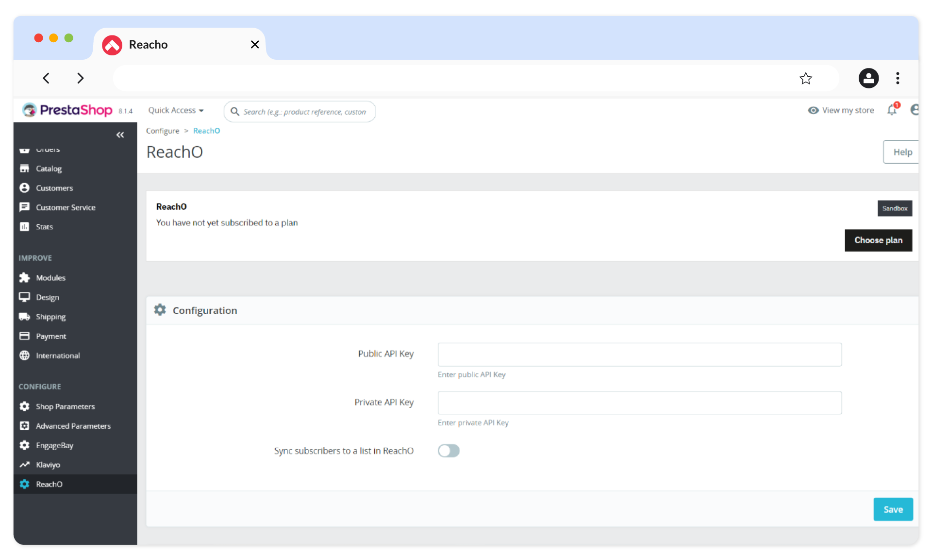
Task: Click the Choose plan button
Action: pos(878,240)
